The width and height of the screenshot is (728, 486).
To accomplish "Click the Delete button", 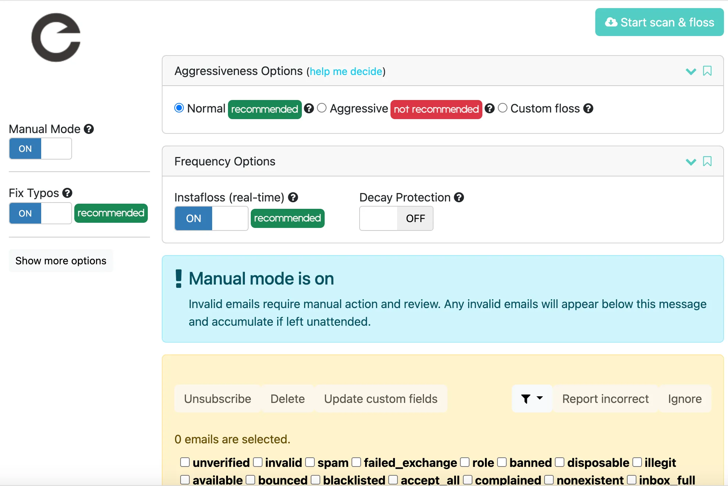I will coord(288,399).
